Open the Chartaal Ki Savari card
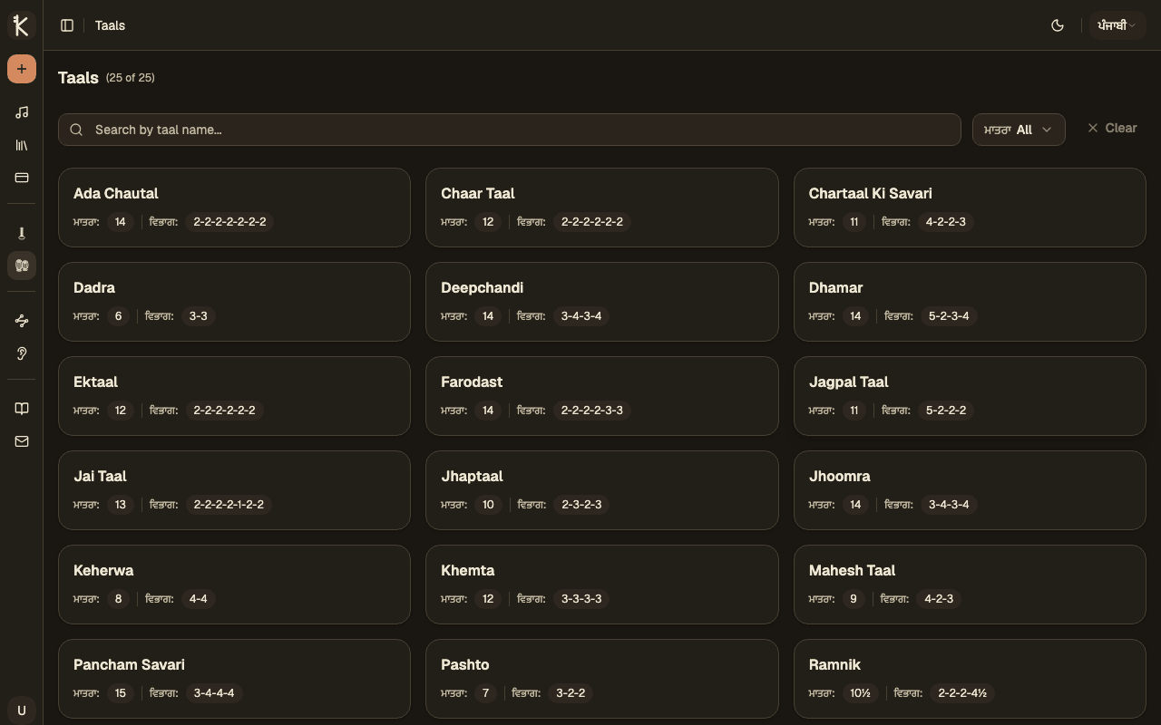Image resolution: width=1161 pixels, height=725 pixels. [x=970, y=208]
